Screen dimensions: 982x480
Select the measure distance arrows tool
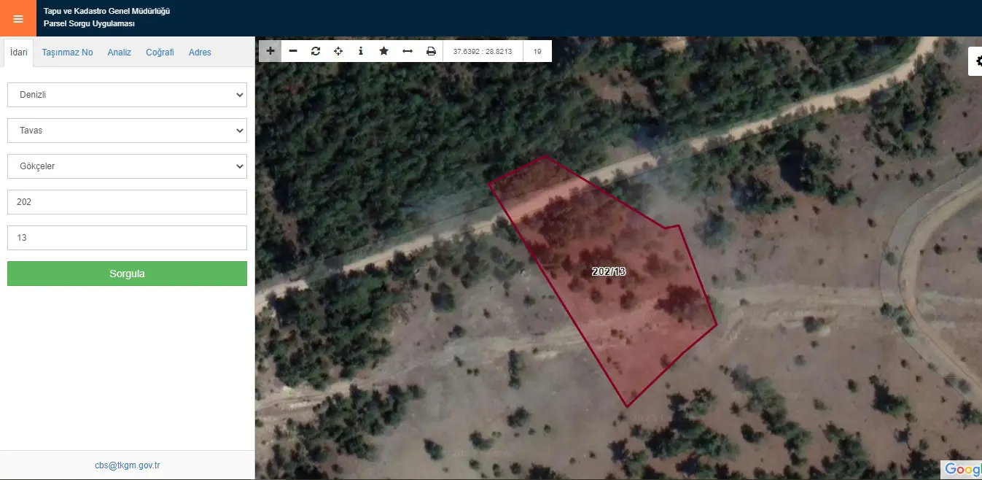(x=408, y=51)
